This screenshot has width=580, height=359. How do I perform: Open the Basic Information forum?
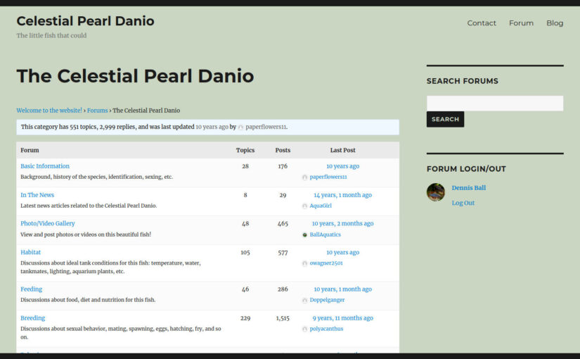45,166
